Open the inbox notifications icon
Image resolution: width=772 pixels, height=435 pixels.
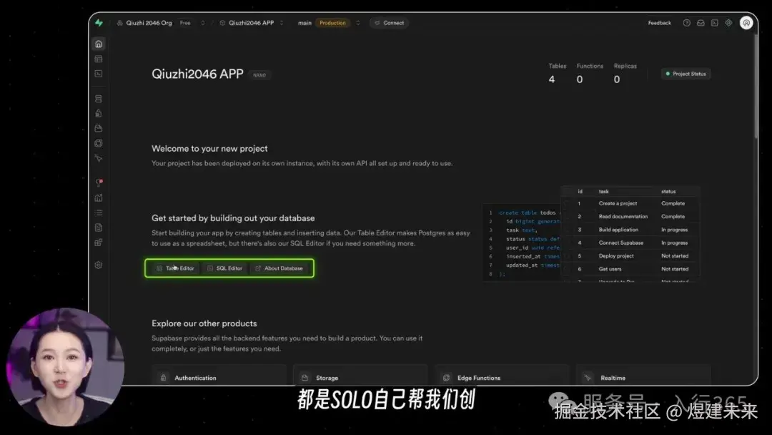(700, 23)
